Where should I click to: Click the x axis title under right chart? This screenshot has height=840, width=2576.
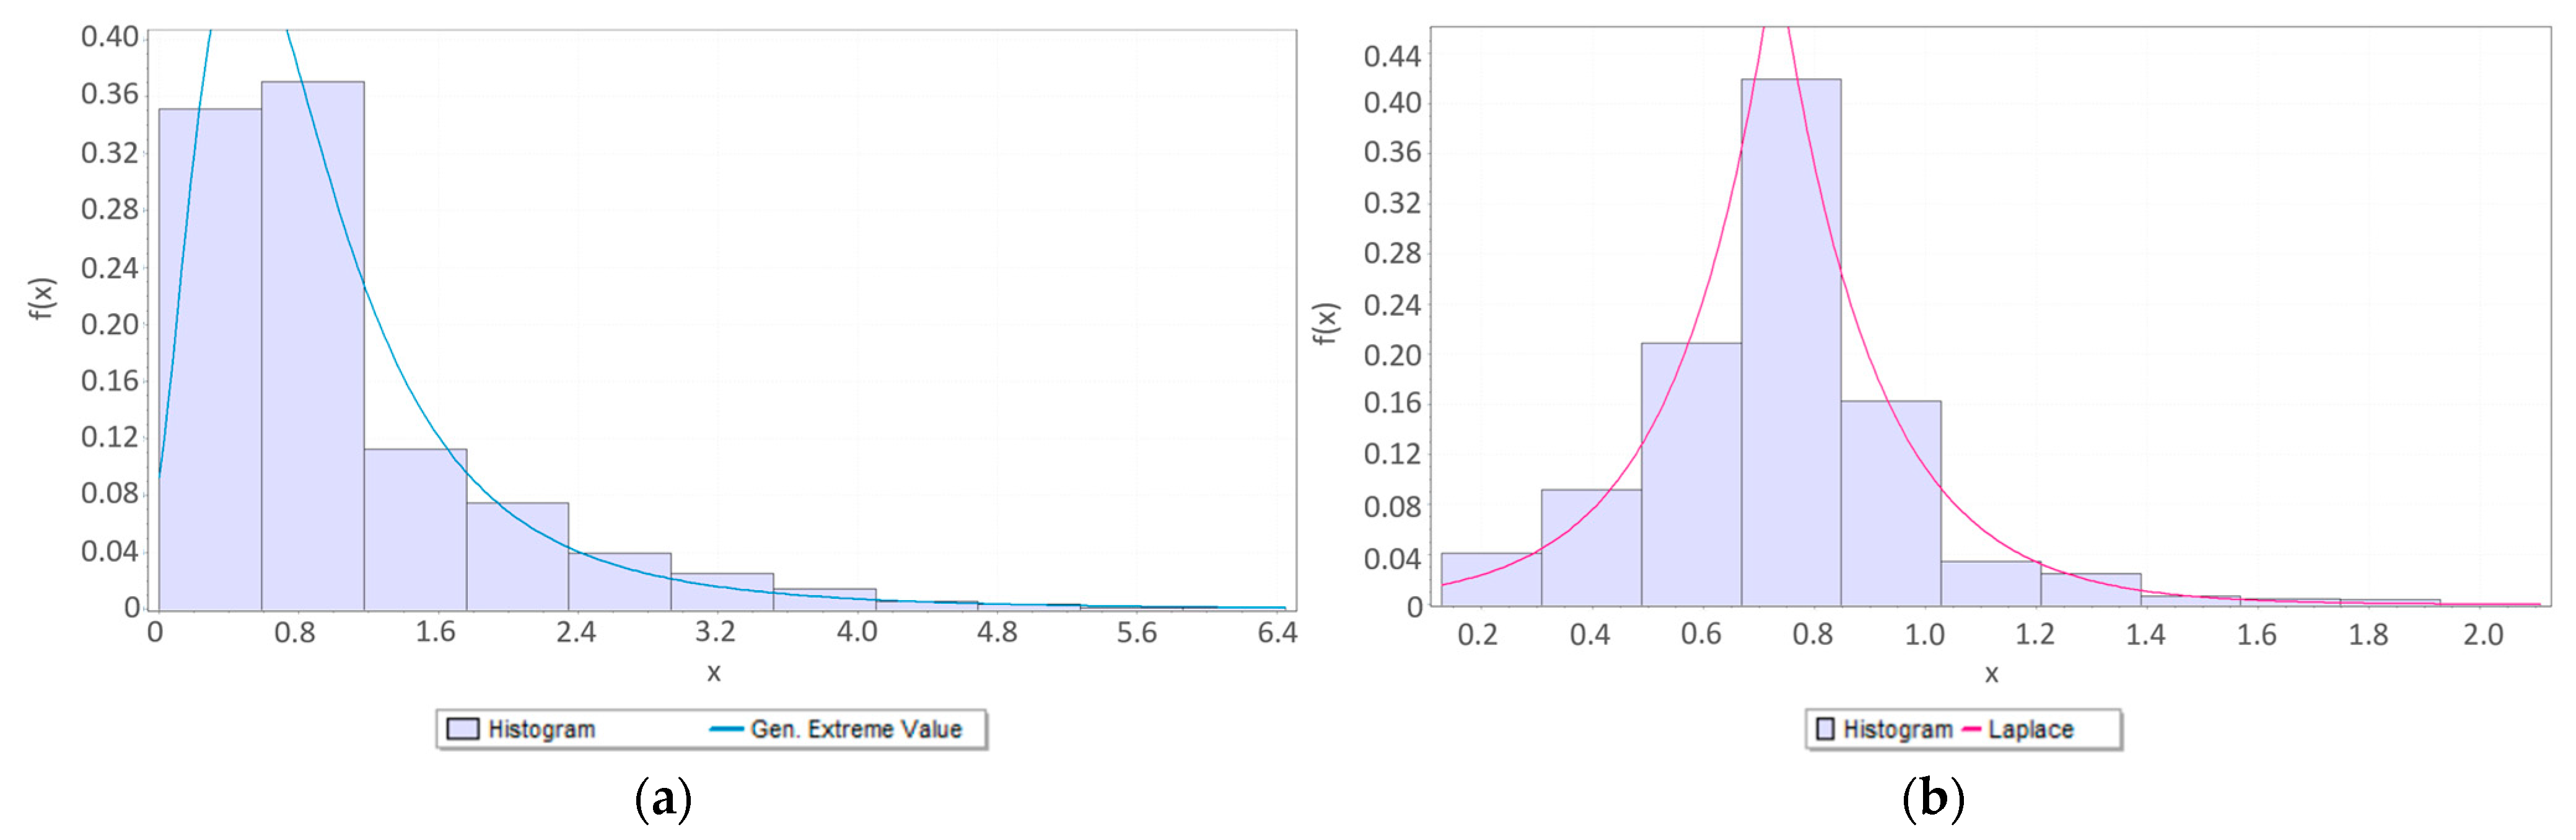point(1991,675)
